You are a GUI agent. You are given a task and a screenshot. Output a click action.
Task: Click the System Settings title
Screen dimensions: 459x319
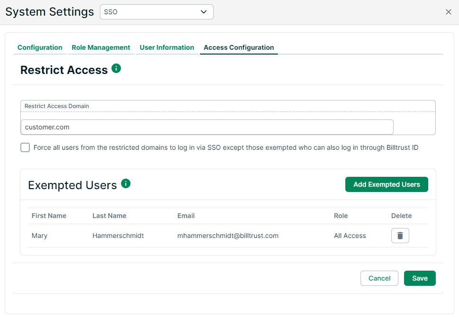click(x=49, y=12)
